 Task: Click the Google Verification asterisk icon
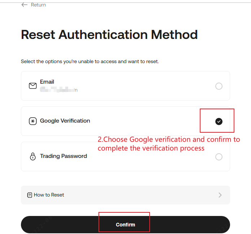coord(33,121)
